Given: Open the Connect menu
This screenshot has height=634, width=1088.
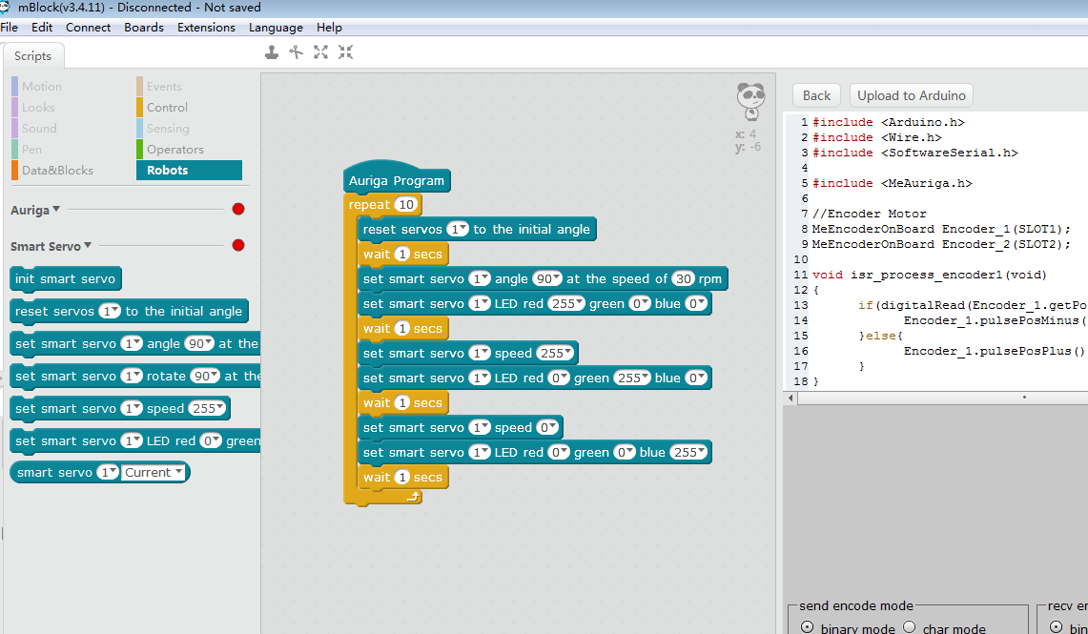Looking at the screenshot, I should (x=88, y=27).
